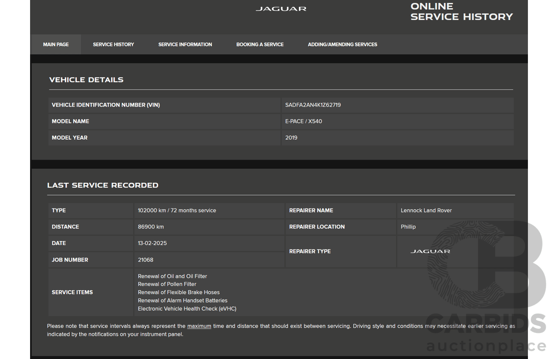The height and width of the screenshot is (359, 558).
Task: Select the E-PACE / X540 model name
Action: click(303, 121)
